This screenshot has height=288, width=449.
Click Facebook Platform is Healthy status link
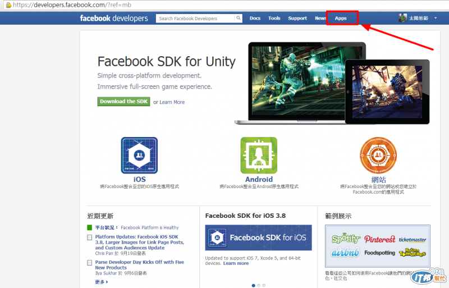(150, 227)
